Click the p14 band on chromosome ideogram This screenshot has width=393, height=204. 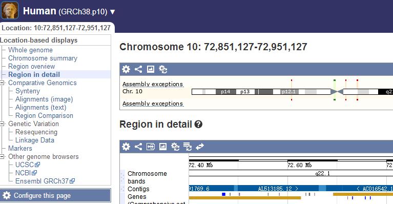[x=226, y=92]
